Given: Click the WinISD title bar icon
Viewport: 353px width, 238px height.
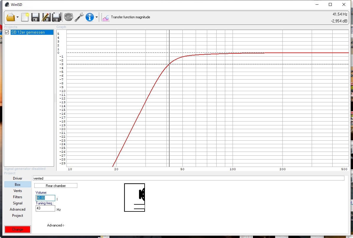Looking at the screenshot, I should pos(7,4).
